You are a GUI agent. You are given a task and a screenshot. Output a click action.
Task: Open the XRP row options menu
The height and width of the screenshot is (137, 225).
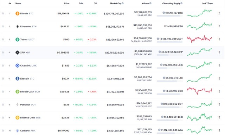pos(219,52)
